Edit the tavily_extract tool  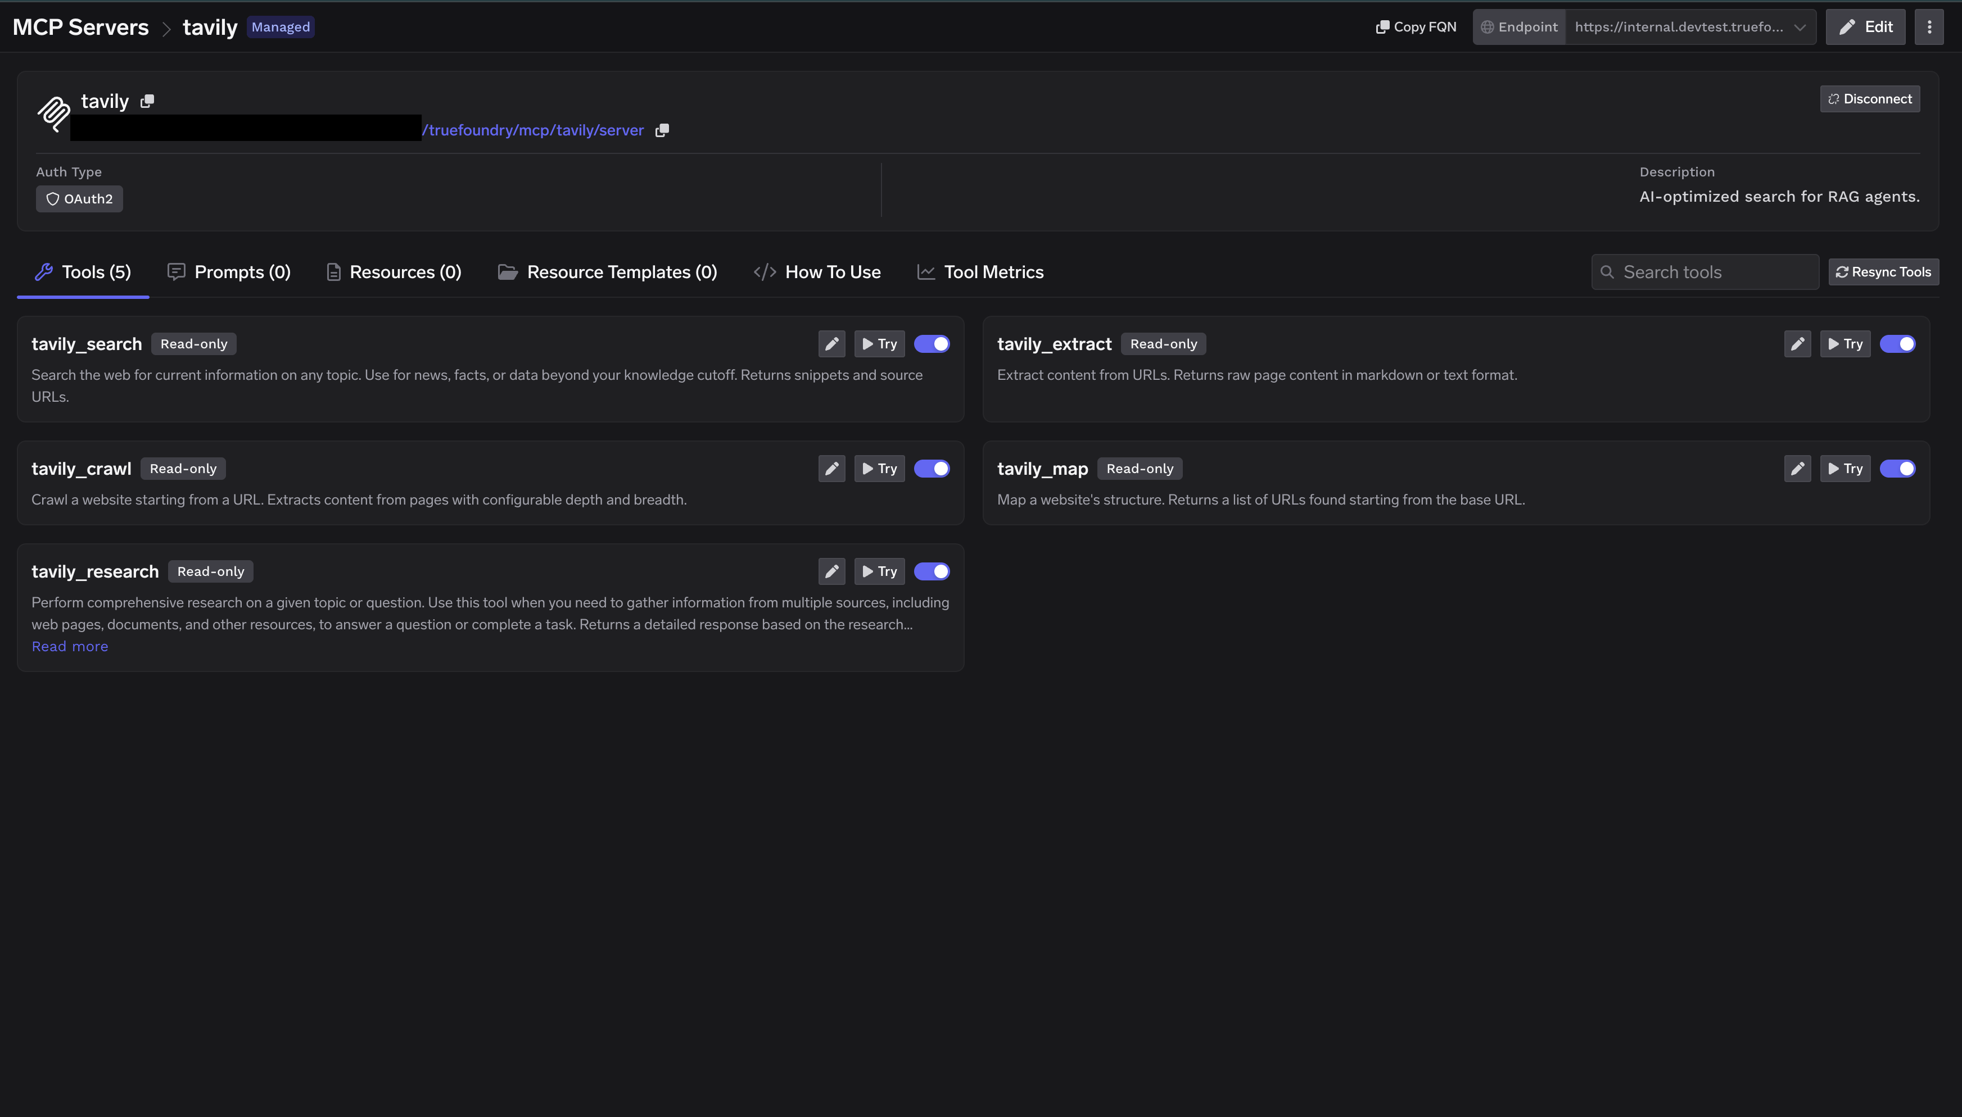(x=1797, y=344)
